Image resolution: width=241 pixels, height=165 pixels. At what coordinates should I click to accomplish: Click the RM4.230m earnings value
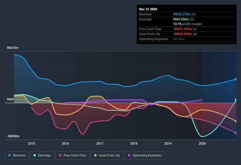click(181, 19)
